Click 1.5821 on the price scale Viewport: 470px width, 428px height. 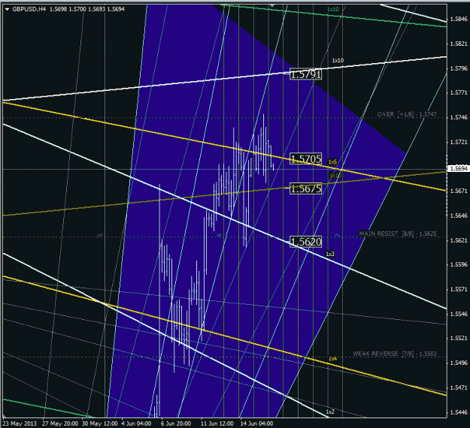click(x=459, y=44)
